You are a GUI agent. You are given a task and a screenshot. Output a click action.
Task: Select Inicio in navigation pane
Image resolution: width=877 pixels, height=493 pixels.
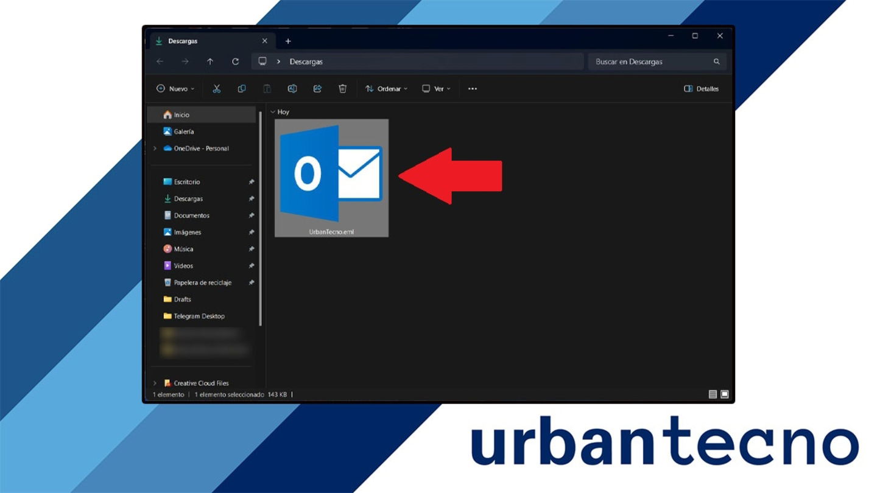pos(202,114)
